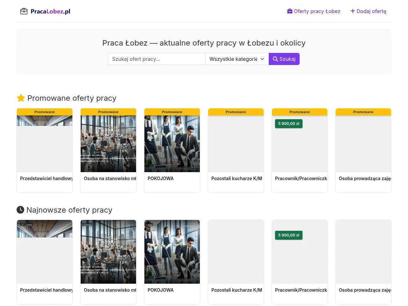
Task: Open Oferty pracy Łobez menu link
Action: [314, 11]
